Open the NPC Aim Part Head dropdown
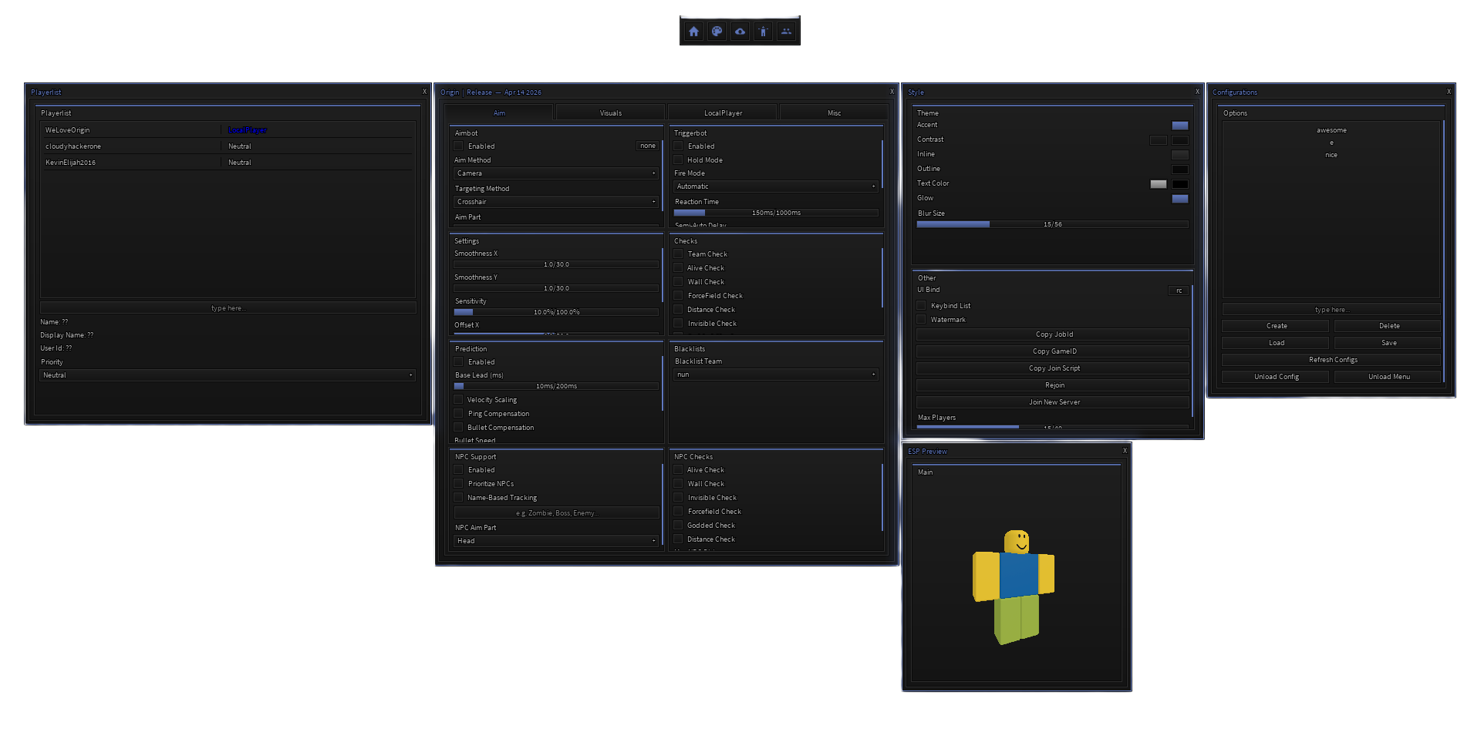 coord(555,540)
